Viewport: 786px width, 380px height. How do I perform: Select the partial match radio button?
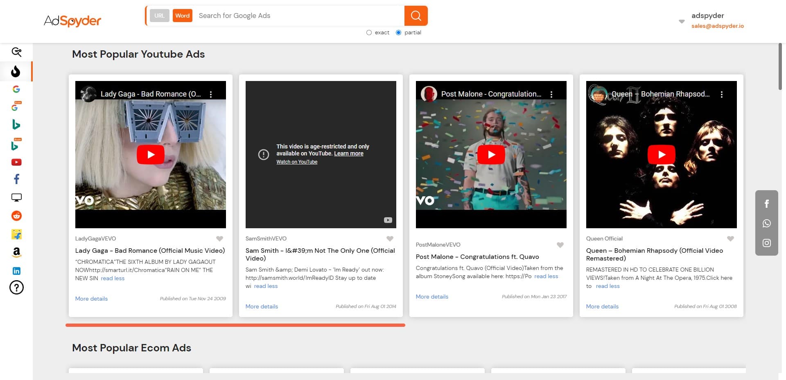398,33
